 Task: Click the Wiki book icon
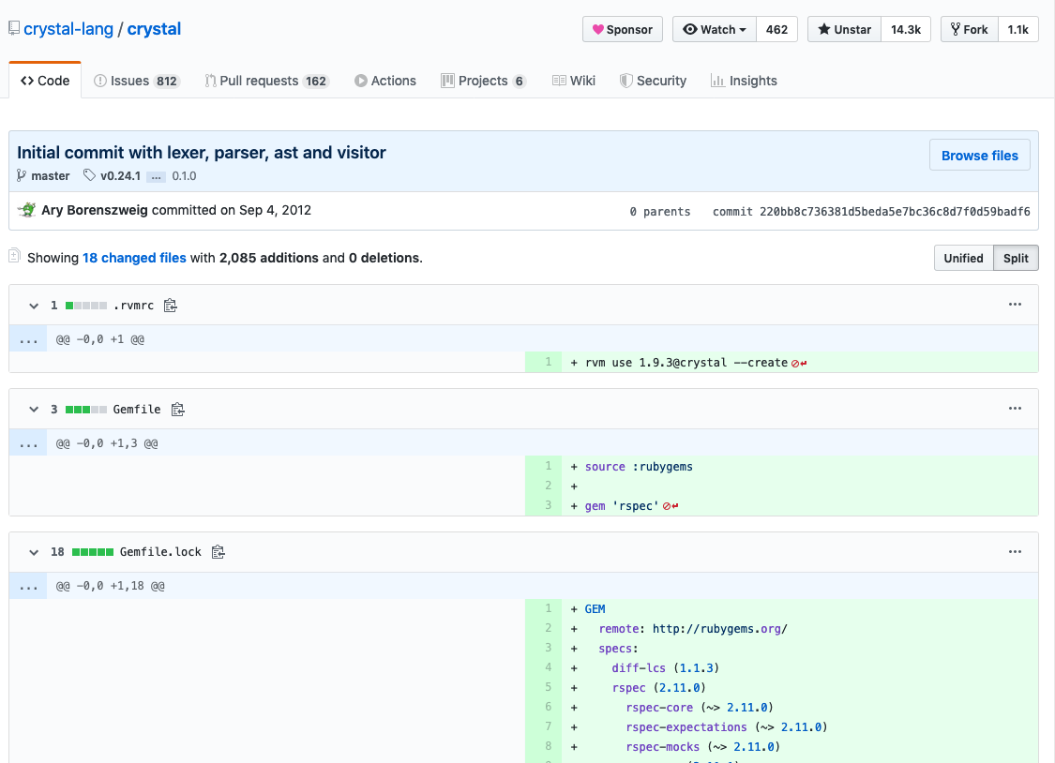click(x=559, y=81)
